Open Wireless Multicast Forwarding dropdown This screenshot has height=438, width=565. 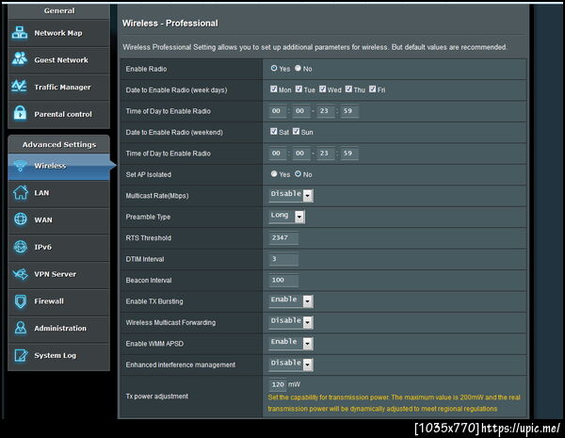tap(291, 322)
